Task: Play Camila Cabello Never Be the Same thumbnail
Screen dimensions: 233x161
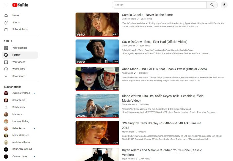Action: [97, 25]
